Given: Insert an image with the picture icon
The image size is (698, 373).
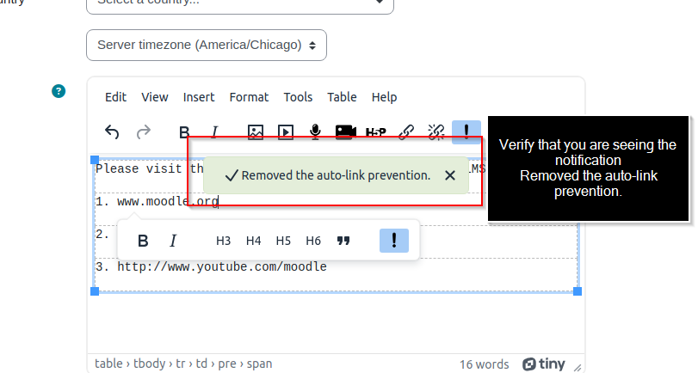Looking at the screenshot, I should [256, 132].
